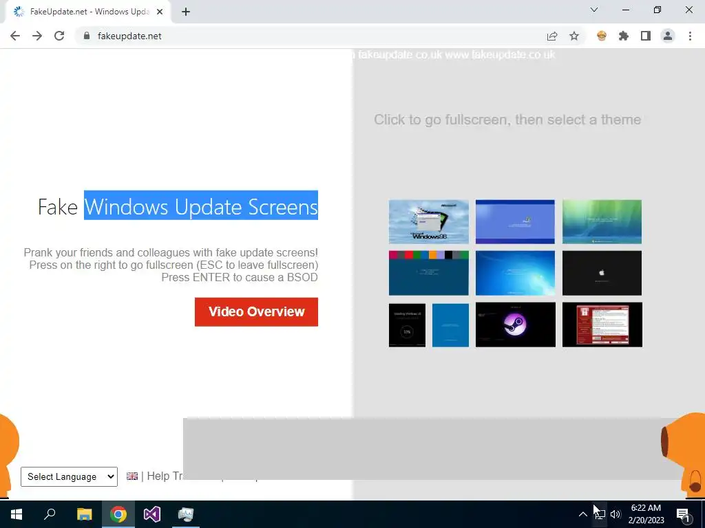Screen dimensions: 705x528
Task: Choose the Windows XP update thumbnail
Action: click(x=515, y=222)
